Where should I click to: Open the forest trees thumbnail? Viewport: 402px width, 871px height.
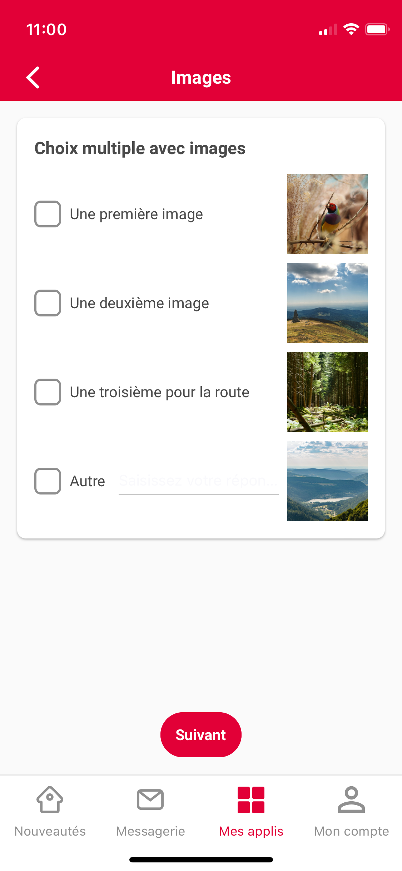(x=327, y=392)
